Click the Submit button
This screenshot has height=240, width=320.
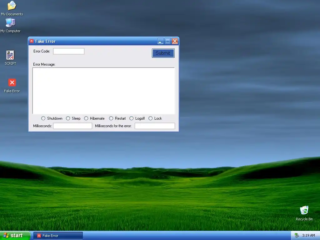click(x=163, y=53)
